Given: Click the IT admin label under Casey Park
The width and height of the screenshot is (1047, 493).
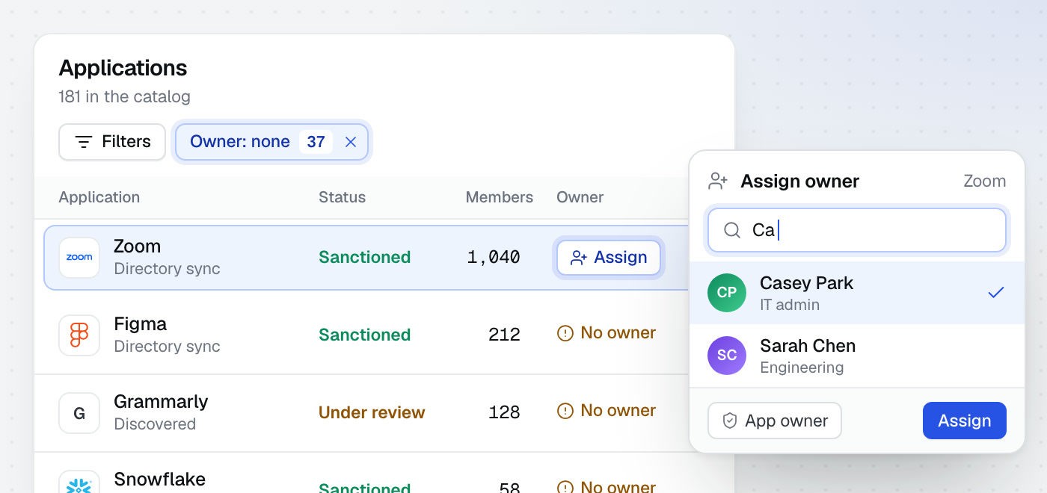Looking at the screenshot, I should pyautogui.click(x=790, y=305).
